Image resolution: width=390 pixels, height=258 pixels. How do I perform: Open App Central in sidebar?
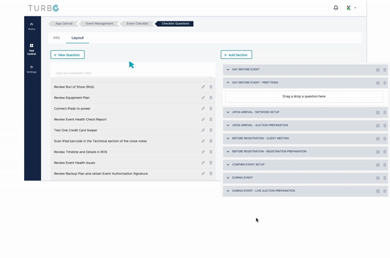click(31, 49)
